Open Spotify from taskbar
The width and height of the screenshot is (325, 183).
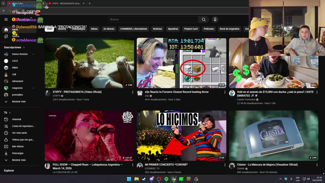point(166,179)
